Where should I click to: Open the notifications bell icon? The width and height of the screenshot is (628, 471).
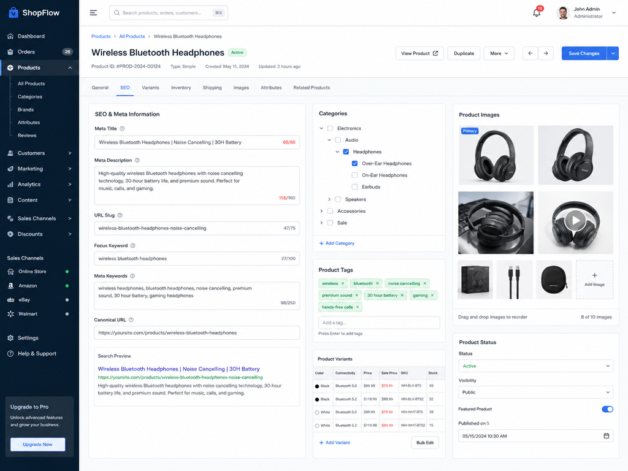(x=536, y=13)
